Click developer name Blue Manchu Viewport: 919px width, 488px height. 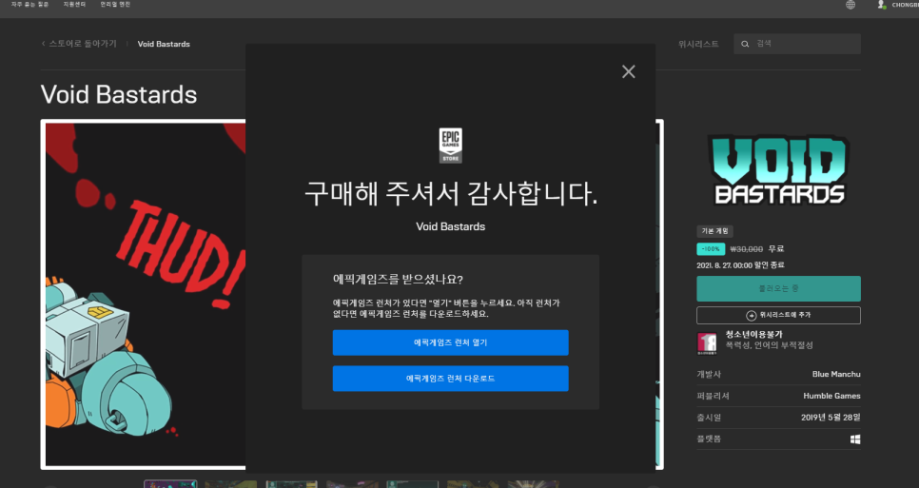pos(836,374)
